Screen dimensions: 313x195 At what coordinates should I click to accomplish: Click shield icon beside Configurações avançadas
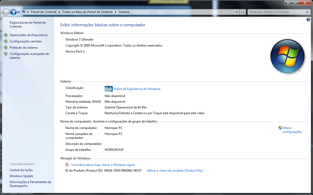[6, 54]
